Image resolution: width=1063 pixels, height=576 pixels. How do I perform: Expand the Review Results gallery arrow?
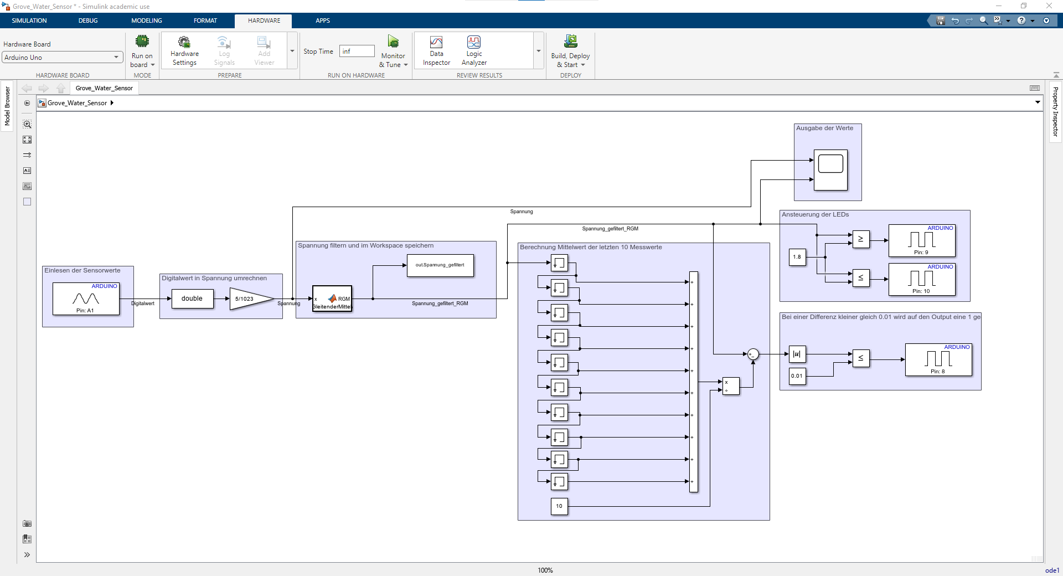[539, 51]
